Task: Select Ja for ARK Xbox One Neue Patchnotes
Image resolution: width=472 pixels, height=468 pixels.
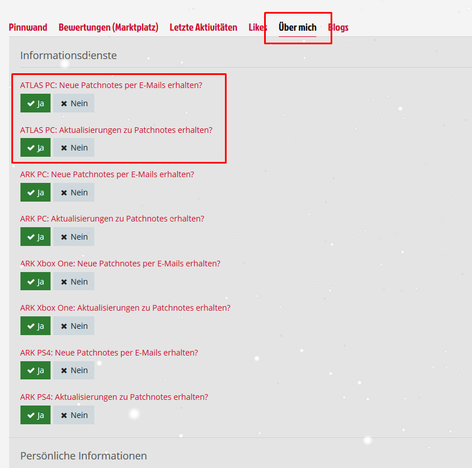Action: [36, 281]
